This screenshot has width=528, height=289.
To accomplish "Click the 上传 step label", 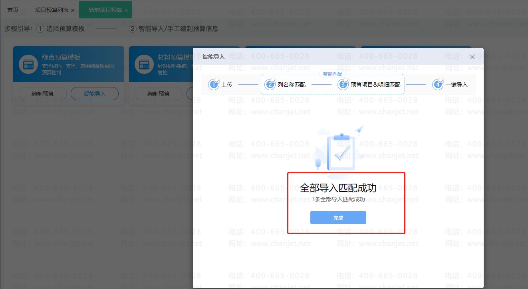I will (x=227, y=85).
